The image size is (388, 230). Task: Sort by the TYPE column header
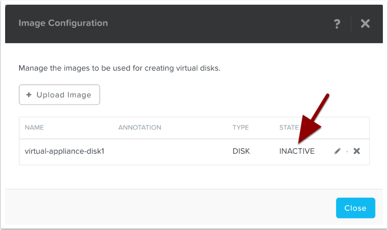click(x=240, y=127)
